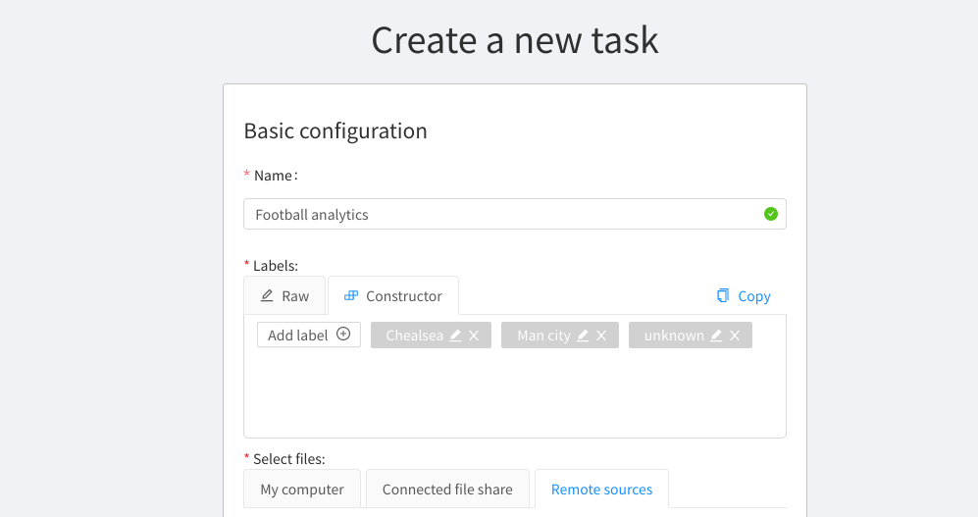Click the Add label button
This screenshot has width=978, height=517.
pyautogui.click(x=309, y=335)
